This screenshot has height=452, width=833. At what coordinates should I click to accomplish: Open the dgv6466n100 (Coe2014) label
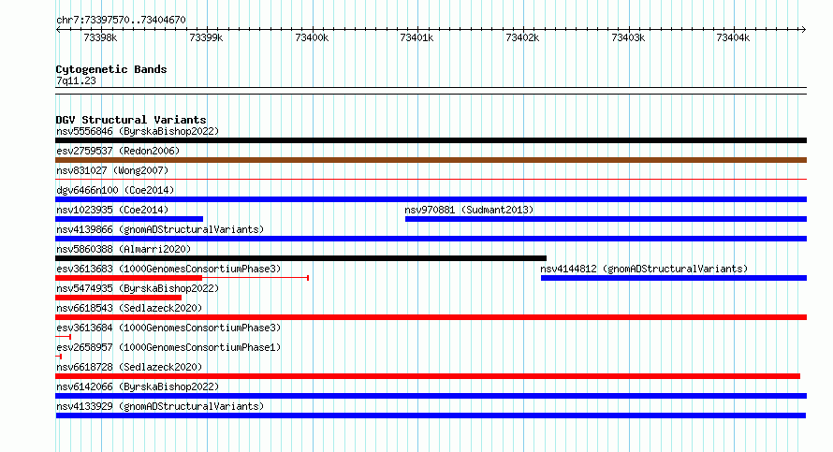pyautogui.click(x=115, y=190)
